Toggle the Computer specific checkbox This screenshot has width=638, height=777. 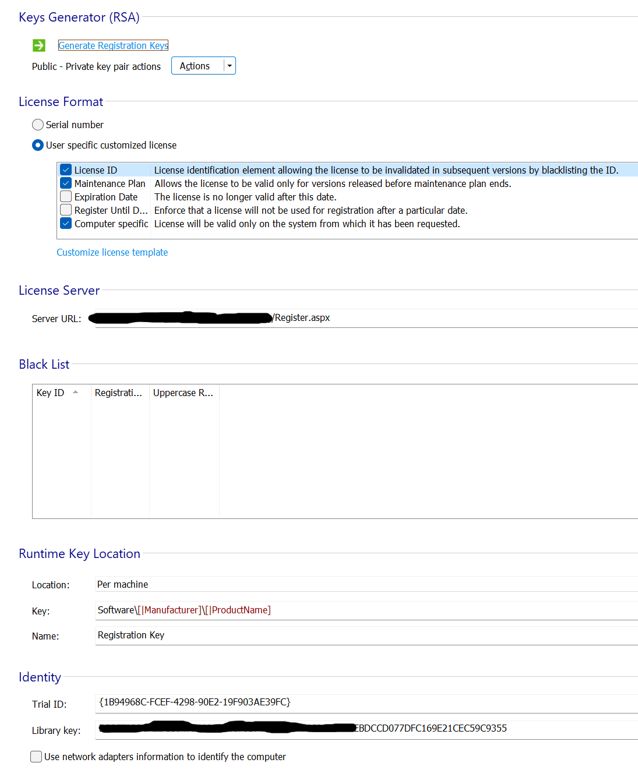pos(66,224)
